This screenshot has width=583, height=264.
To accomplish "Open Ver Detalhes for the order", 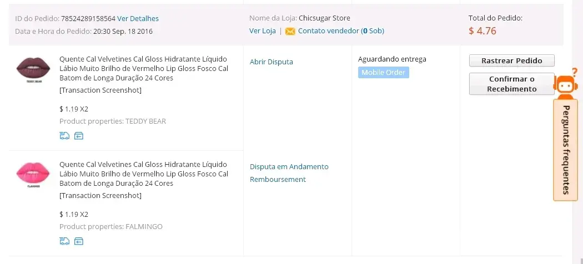I will pyautogui.click(x=138, y=18).
